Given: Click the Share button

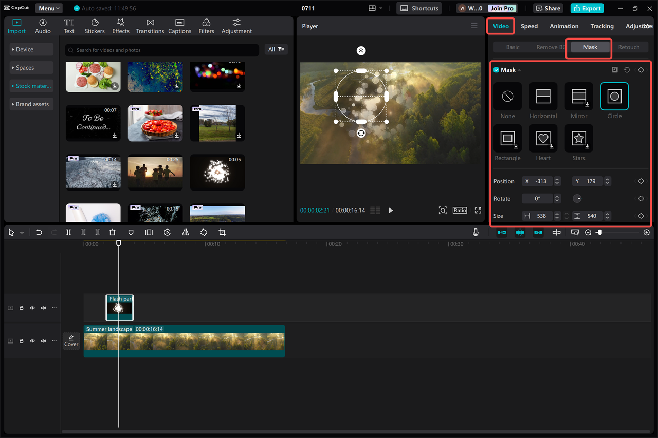Looking at the screenshot, I should [548, 8].
